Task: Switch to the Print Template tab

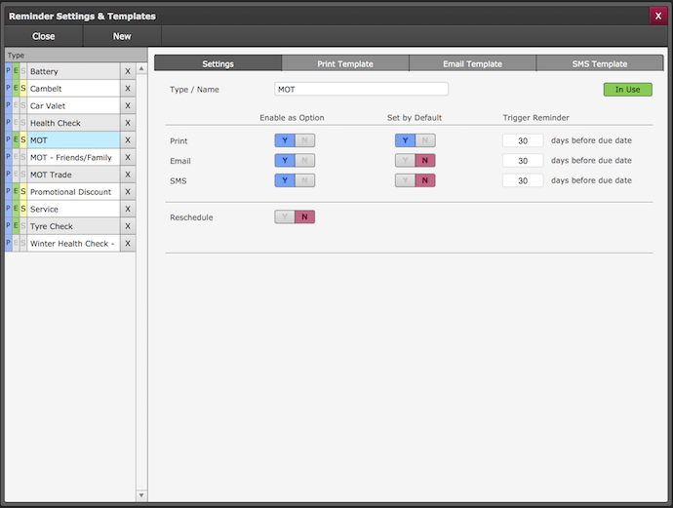Action: (345, 63)
